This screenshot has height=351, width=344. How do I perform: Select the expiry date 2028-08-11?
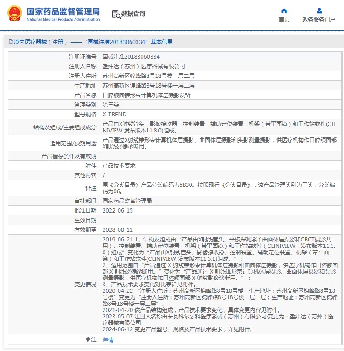click(x=118, y=230)
